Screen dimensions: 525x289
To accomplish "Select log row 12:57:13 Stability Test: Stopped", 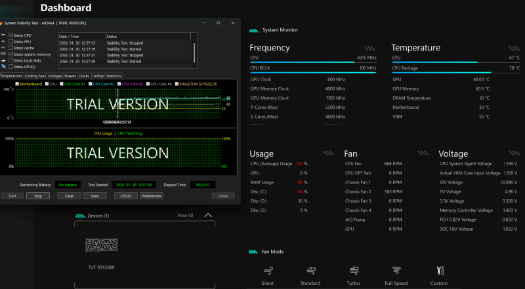I will pyautogui.click(x=125, y=43).
